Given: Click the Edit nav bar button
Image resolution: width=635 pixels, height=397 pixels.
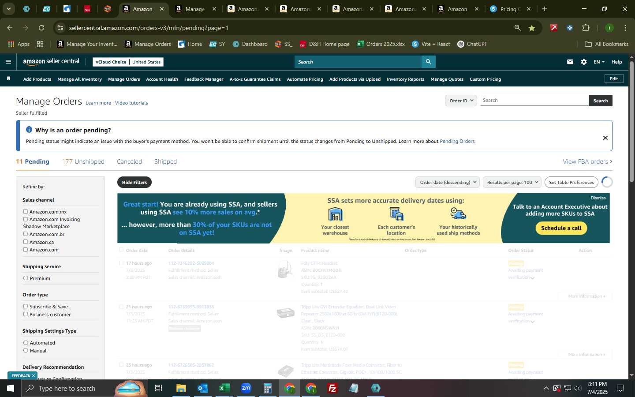Looking at the screenshot, I should click(x=614, y=79).
